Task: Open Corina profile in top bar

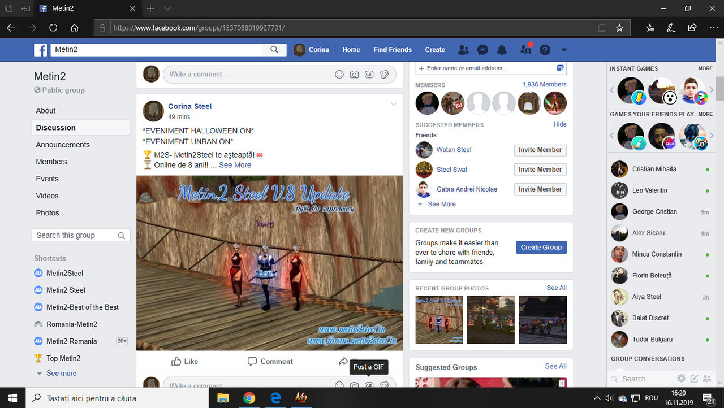Action: click(312, 50)
